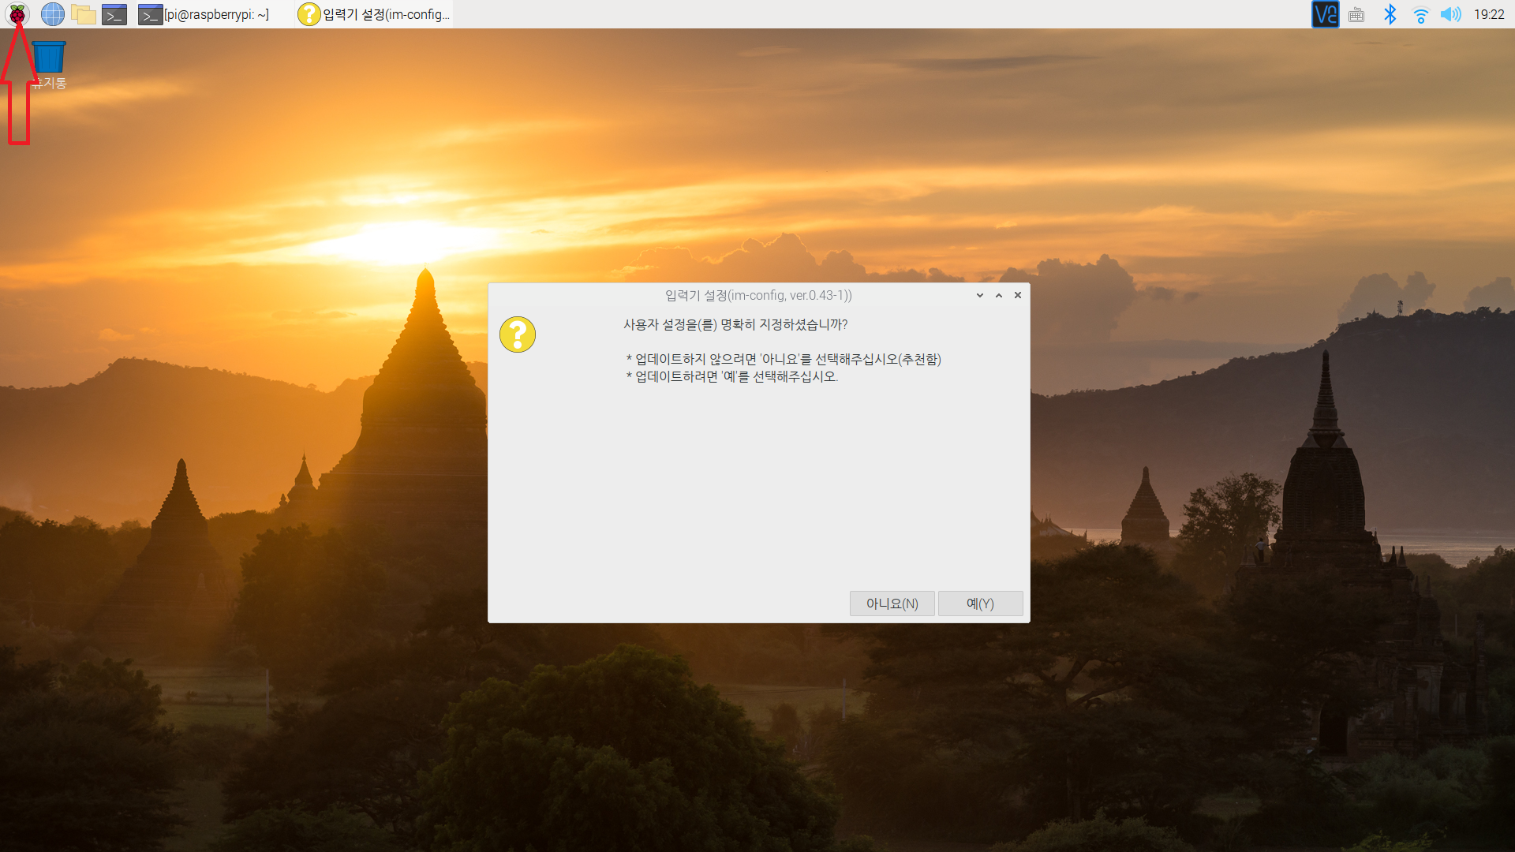Image resolution: width=1515 pixels, height=852 pixels.
Task: Click the keyboard input method tray icon
Action: [x=1356, y=14]
